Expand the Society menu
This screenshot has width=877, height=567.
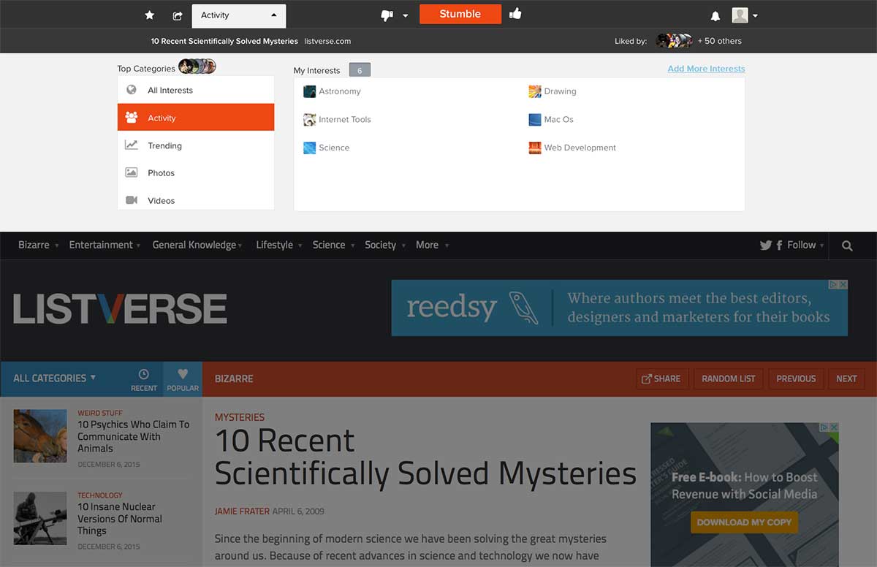(385, 246)
